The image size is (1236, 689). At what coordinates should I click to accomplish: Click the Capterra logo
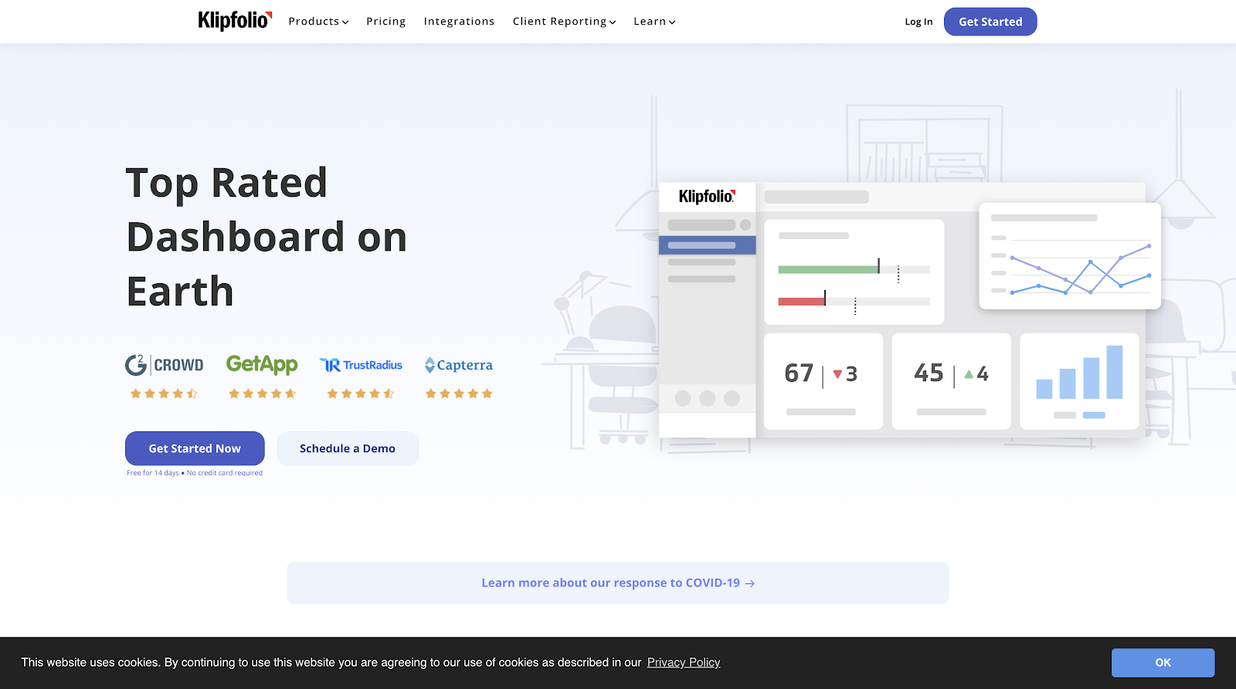[459, 365]
